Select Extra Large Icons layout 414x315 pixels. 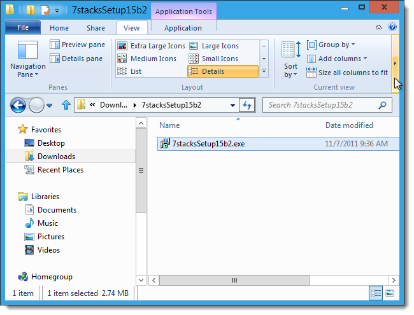(152, 46)
